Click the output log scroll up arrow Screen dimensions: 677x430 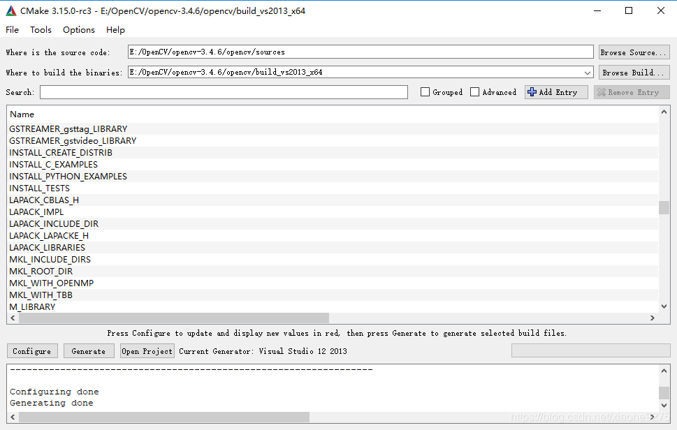pos(664,371)
